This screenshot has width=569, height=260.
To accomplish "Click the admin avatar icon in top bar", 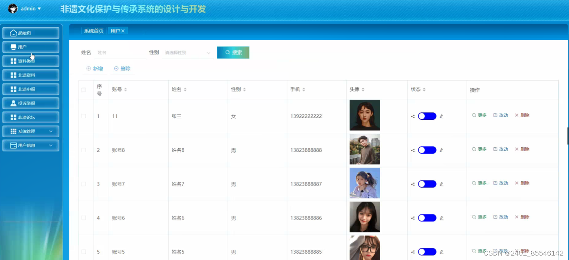I will pyautogui.click(x=12, y=8).
